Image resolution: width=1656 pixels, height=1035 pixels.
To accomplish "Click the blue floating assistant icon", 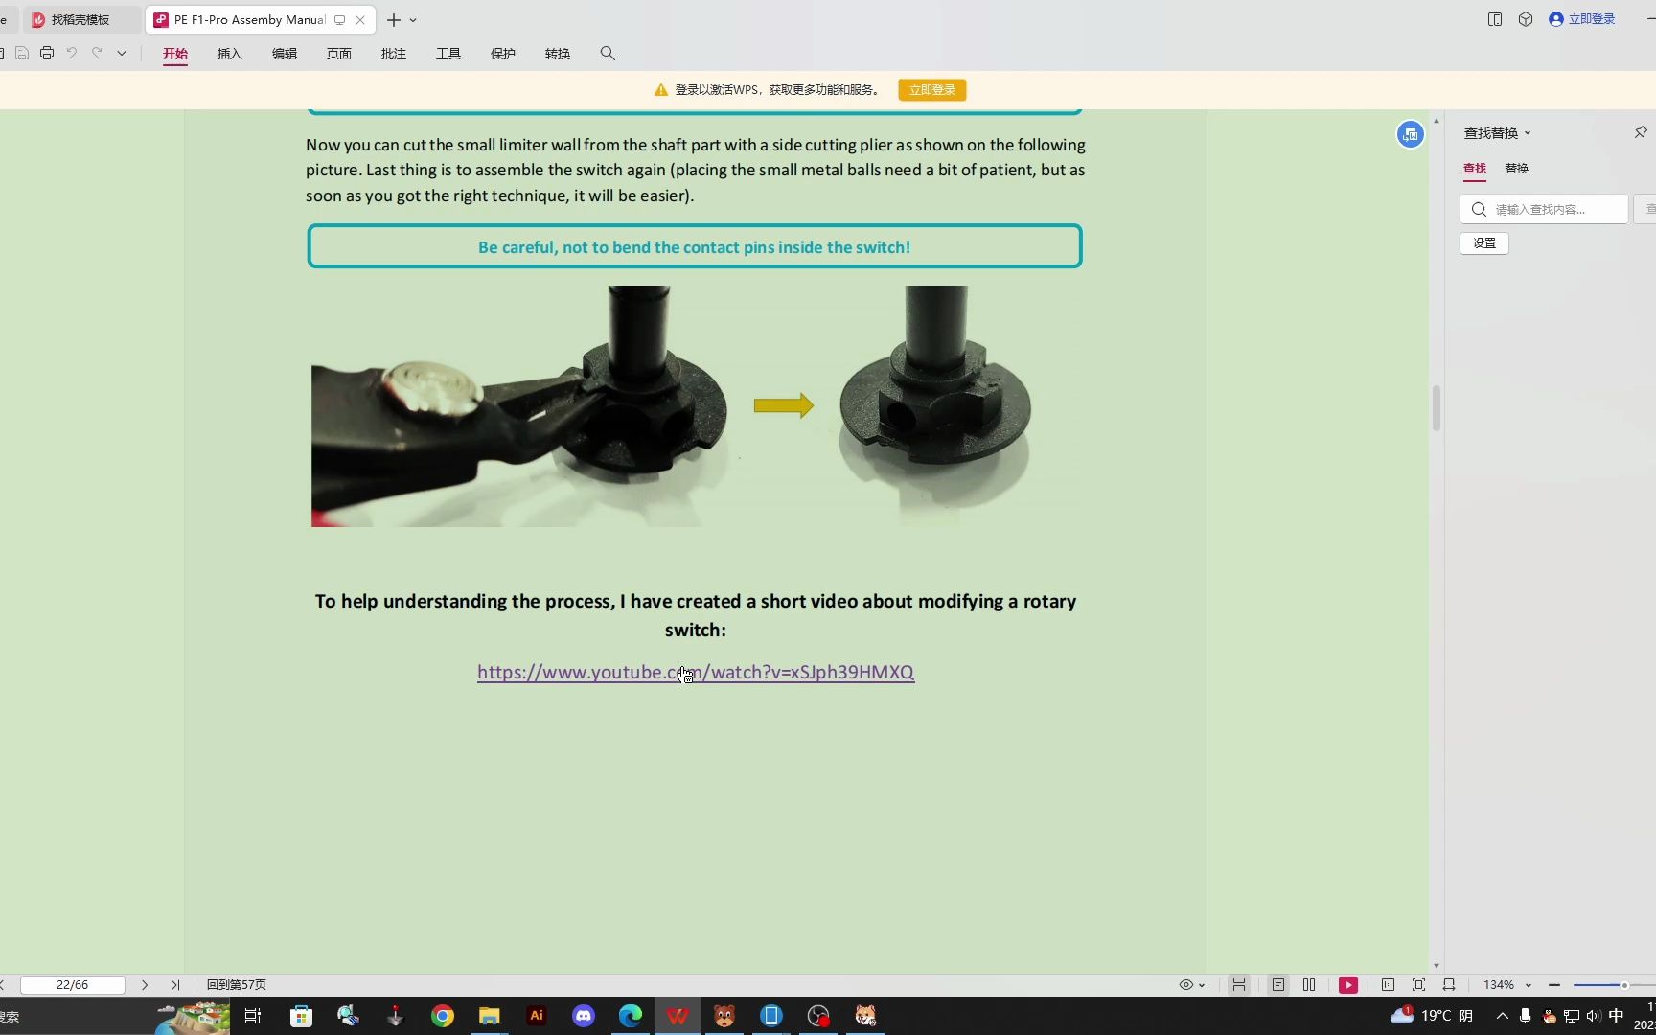I will click(x=1410, y=135).
